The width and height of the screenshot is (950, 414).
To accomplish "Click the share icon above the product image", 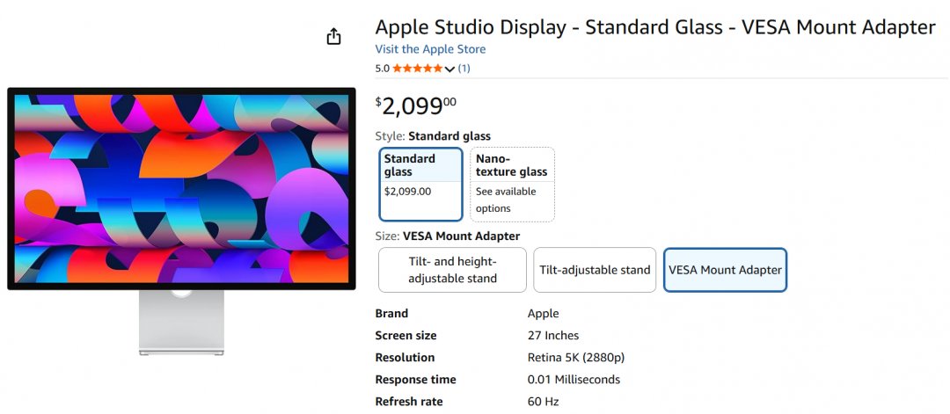I will tap(333, 37).
